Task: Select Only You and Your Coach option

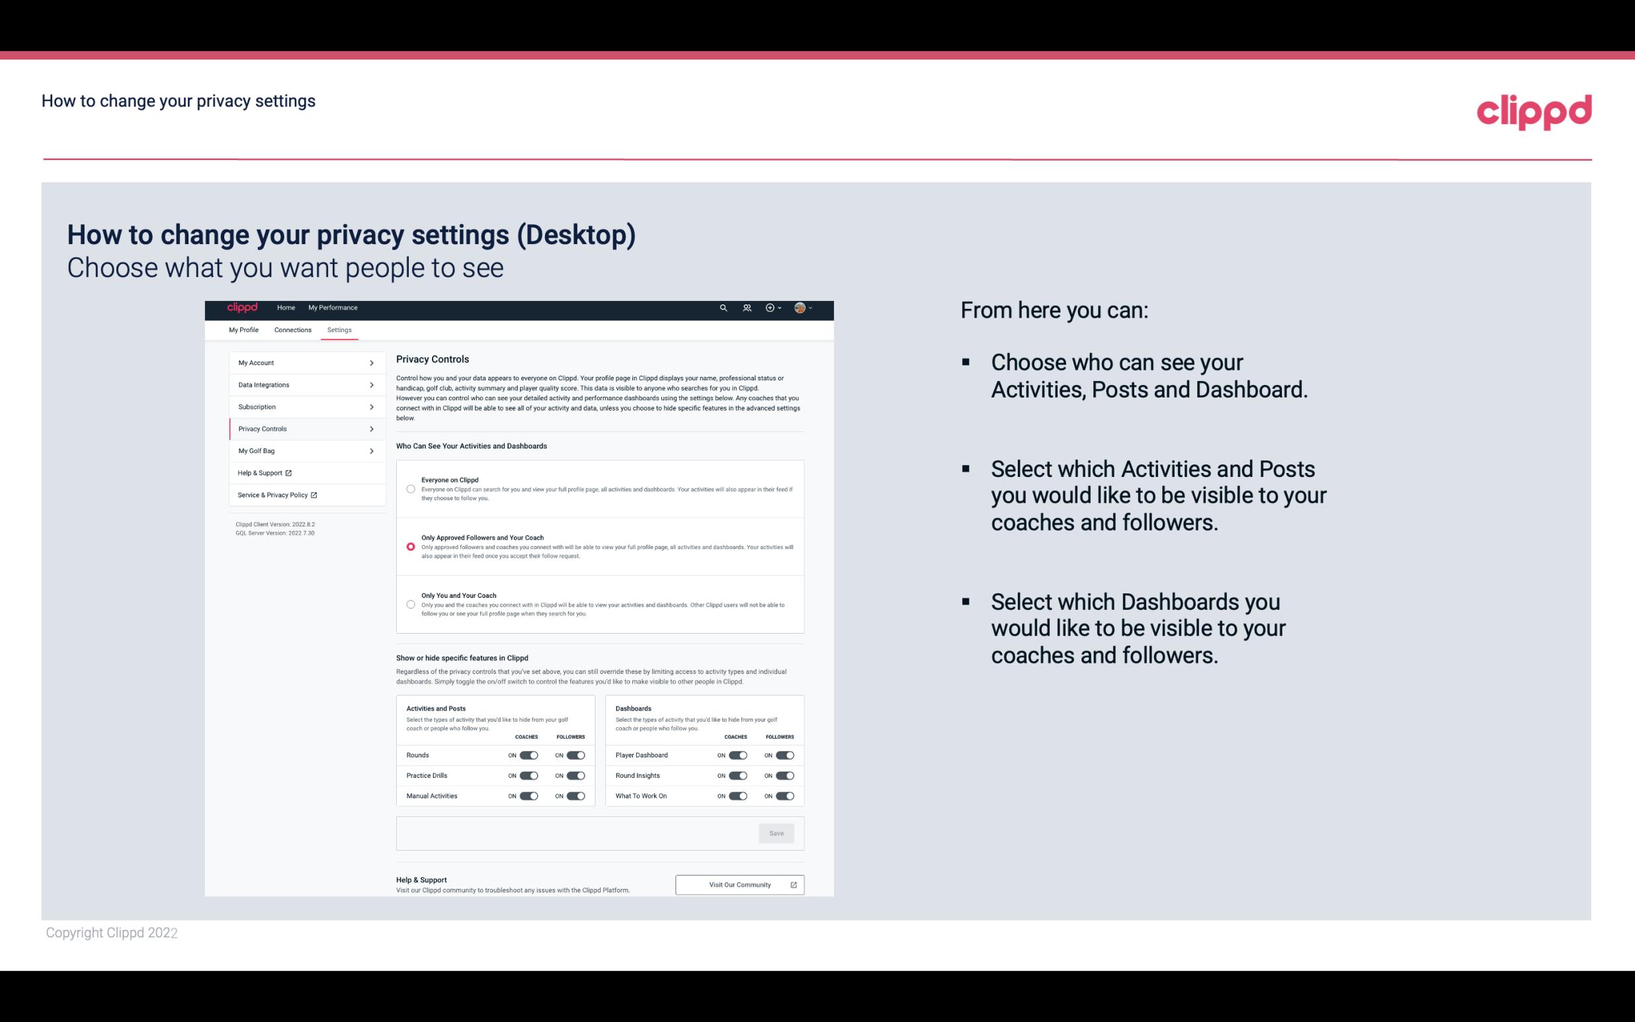Action: pos(409,604)
